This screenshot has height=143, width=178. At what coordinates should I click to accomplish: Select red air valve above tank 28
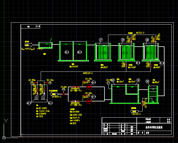(x=131, y=39)
